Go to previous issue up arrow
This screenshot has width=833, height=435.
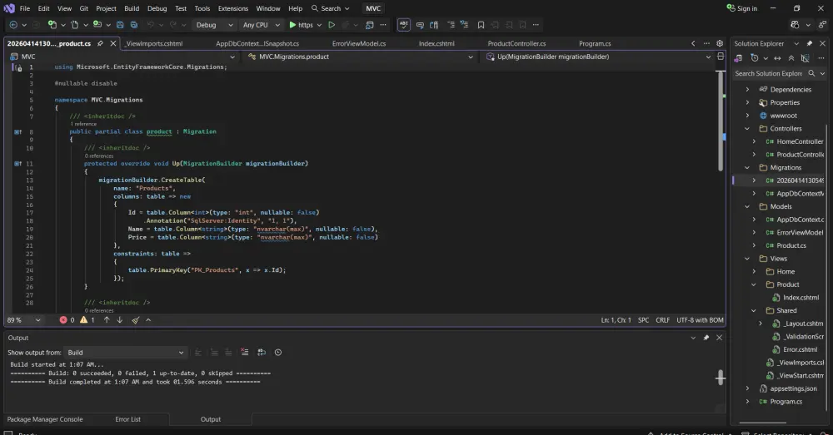[x=107, y=320]
